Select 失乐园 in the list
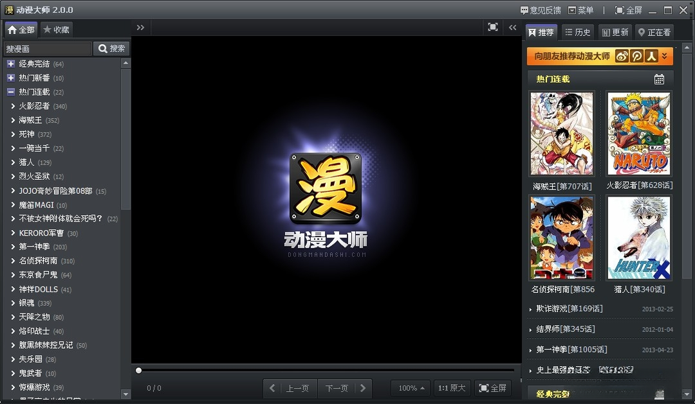This screenshot has height=404, width=695. (31, 359)
